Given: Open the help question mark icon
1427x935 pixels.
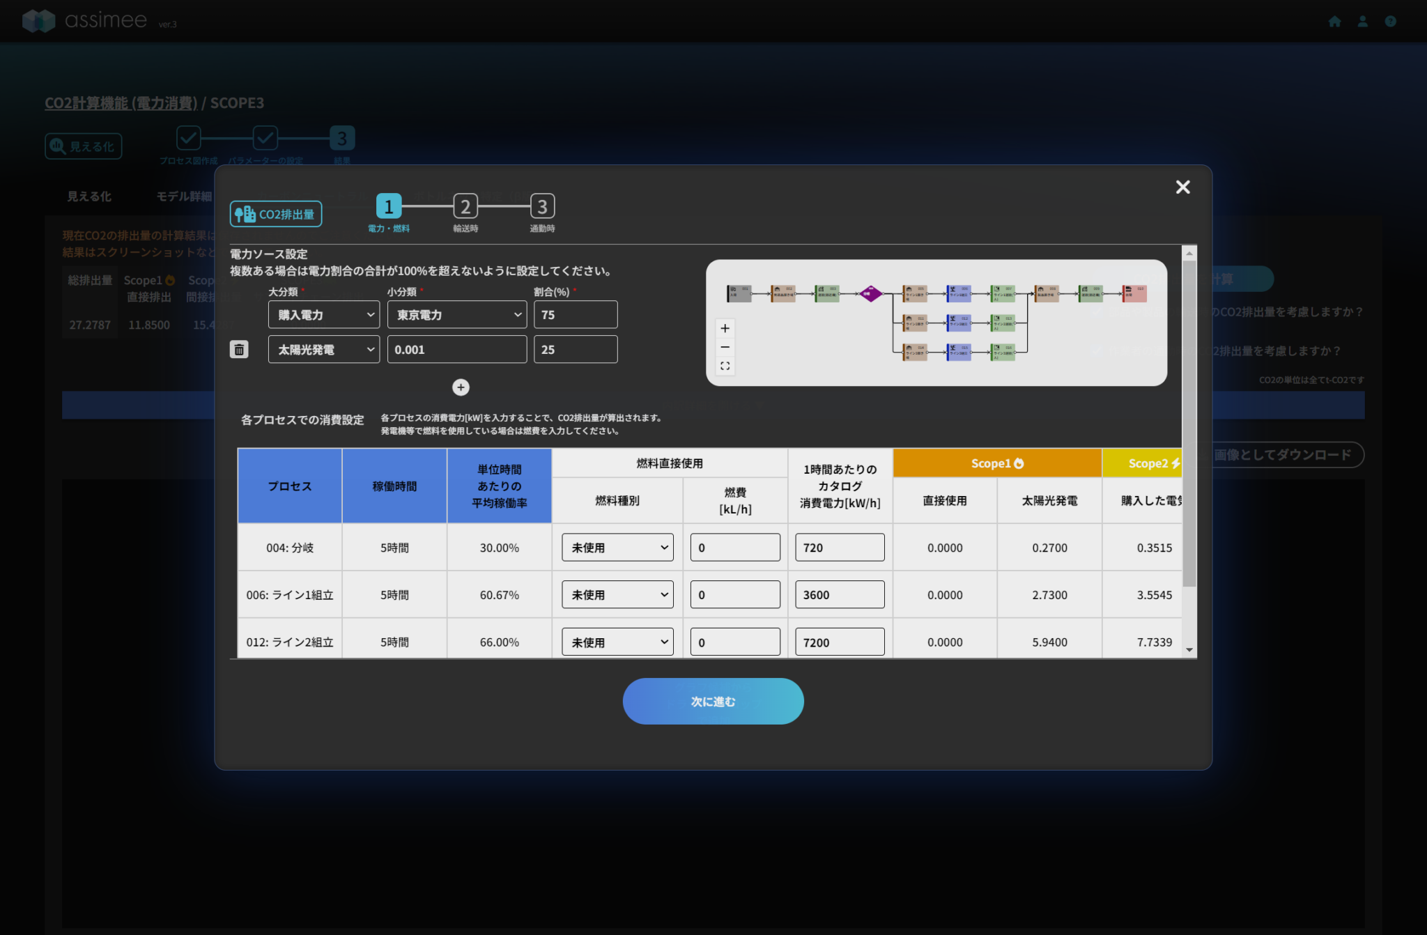Looking at the screenshot, I should [1390, 22].
